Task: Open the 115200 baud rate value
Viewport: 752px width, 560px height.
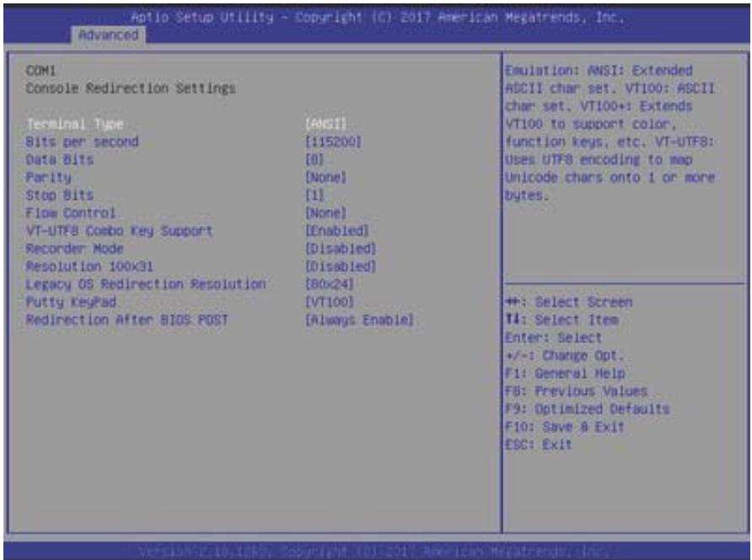Action: pyautogui.click(x=333, y=142)
